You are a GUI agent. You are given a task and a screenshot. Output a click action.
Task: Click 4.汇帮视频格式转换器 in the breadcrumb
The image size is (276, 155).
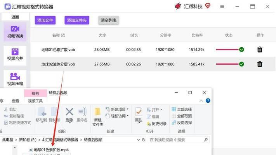[60, 140]
